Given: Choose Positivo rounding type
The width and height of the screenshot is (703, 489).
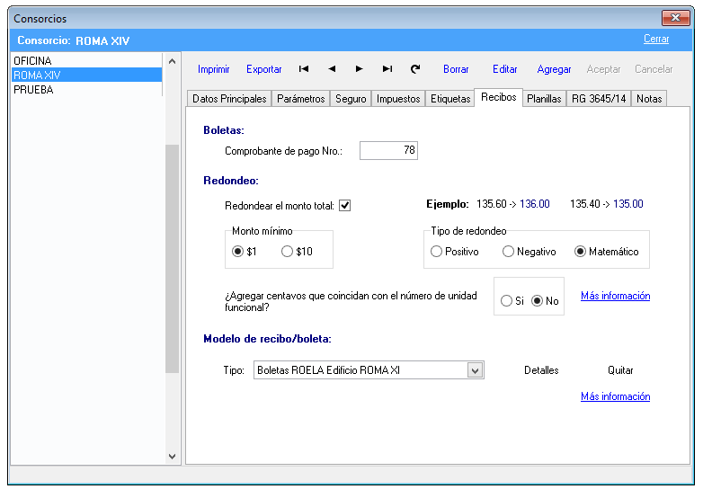Looking at the screenshot, I should click(437, 252).
